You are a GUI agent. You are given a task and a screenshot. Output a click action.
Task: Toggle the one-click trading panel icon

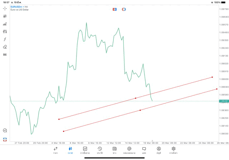click(x=114, y=9)
